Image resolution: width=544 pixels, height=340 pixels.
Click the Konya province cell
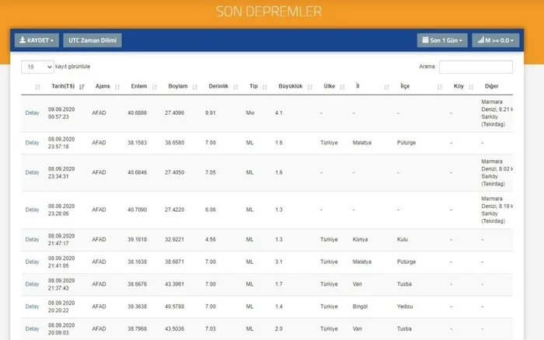pyautogui.click(x=360, y=240)
